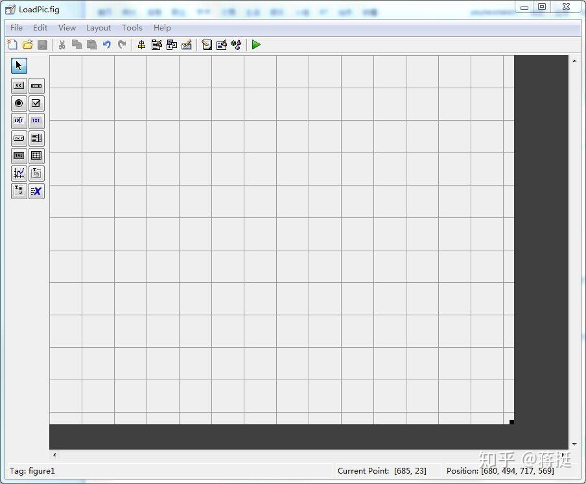Select the Slider component from the palette
Viewport: 586px width, 484px height.
[36, 85]
